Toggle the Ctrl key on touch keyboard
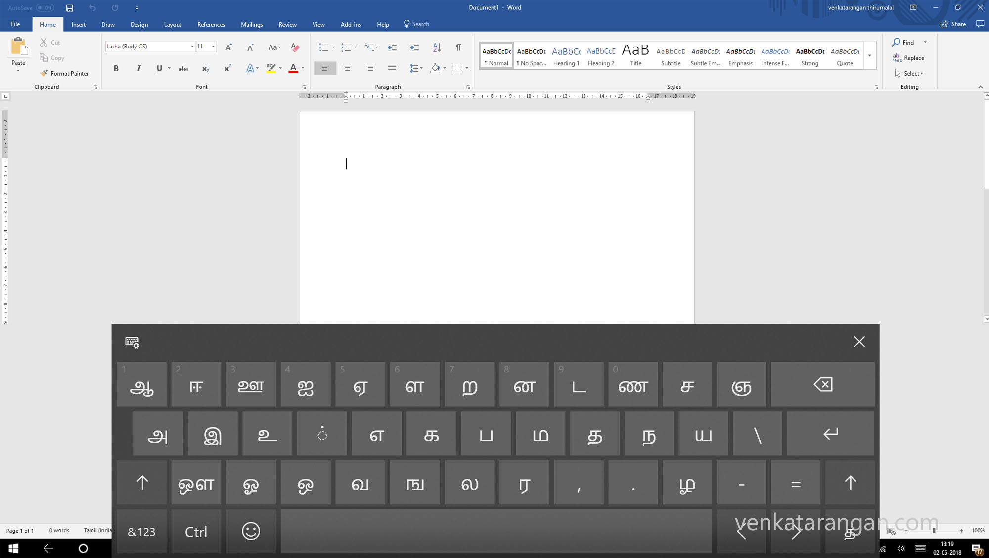The height and width of the screenshot is (558, 989). [196, 531]
